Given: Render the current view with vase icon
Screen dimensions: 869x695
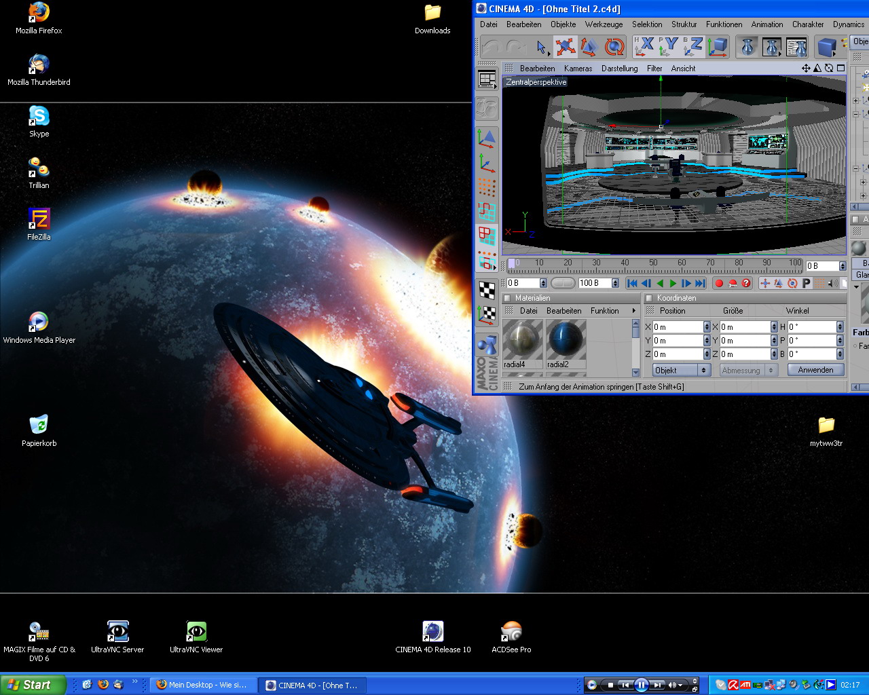Looking at the screenshot, I should tap(747, 47).
